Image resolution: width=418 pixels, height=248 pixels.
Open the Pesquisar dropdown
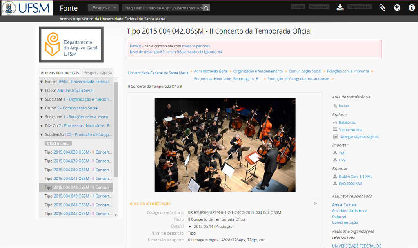point(103,8)
